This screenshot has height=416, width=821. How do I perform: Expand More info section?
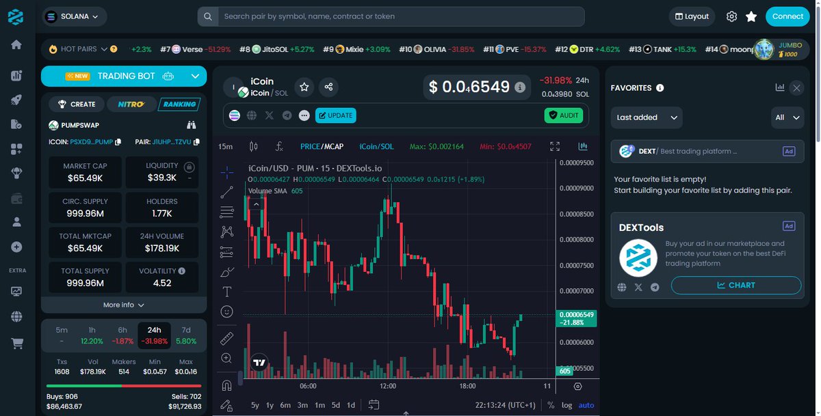coord(124,305)
